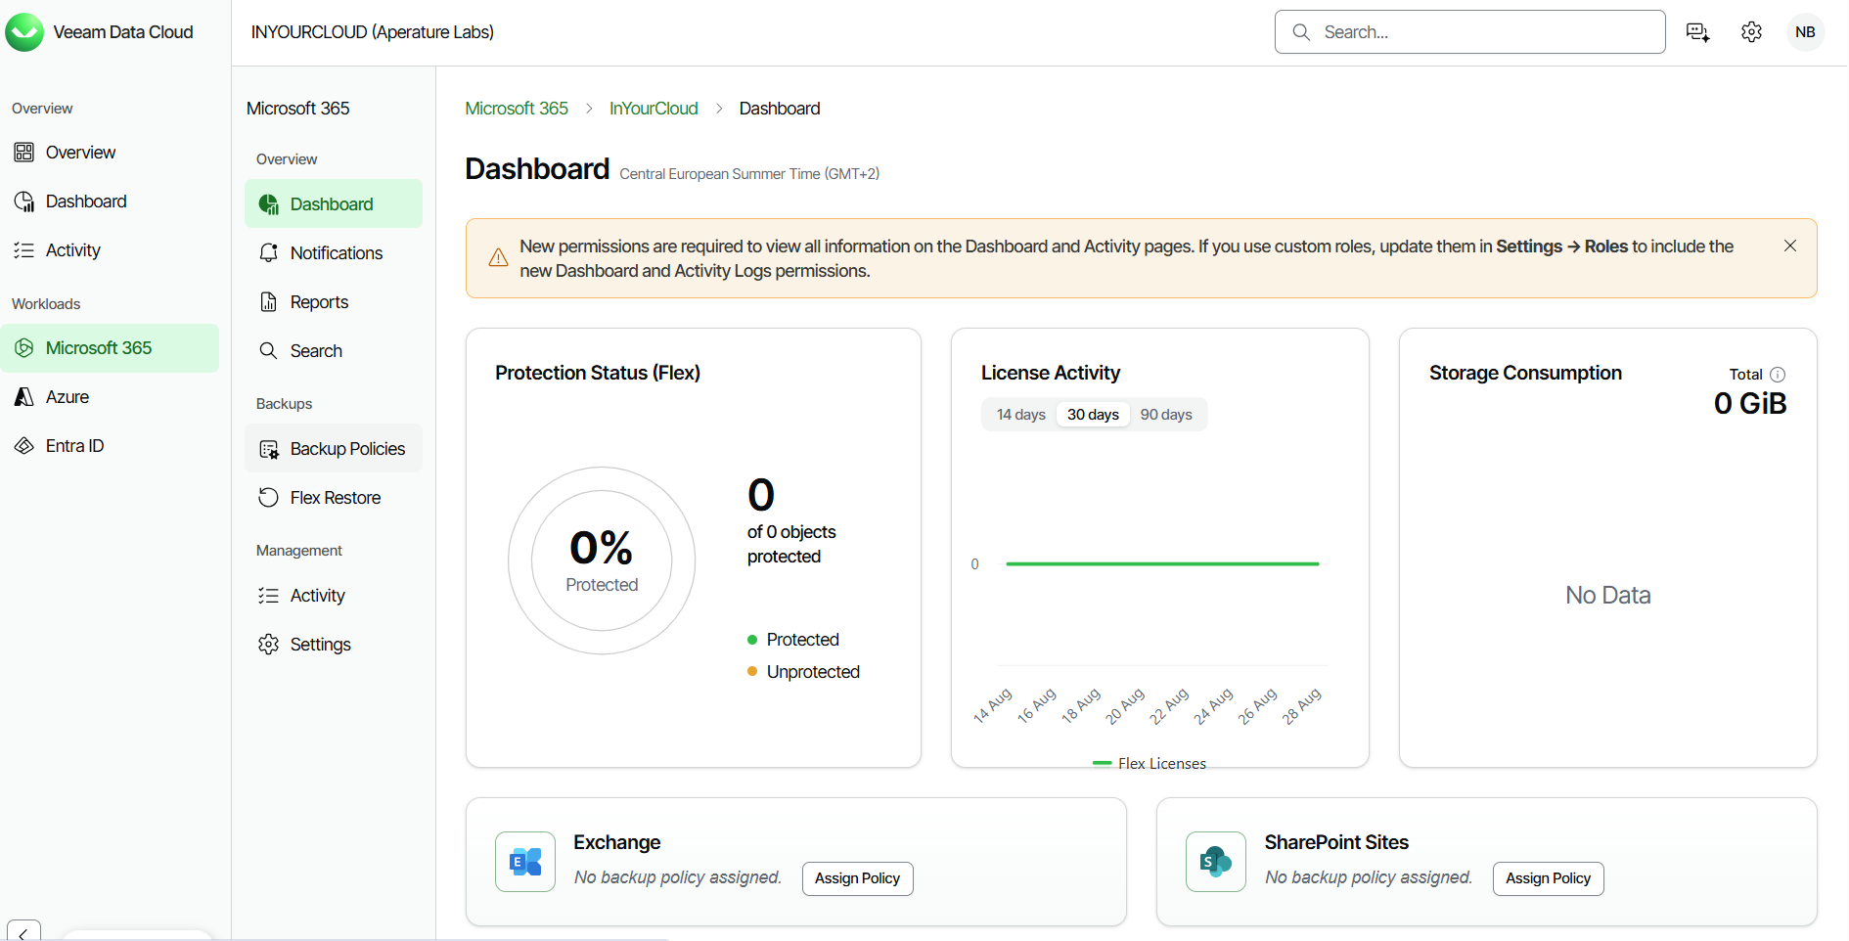Image resolution: width=1849 pixels, height=941 pixels.
Task: Collapse the left sidebar with the chevron
Action: click(x=23, y=932)
